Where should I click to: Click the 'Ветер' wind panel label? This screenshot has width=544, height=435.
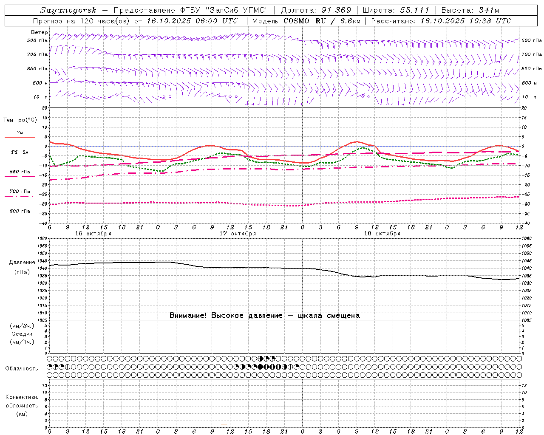click(39, 33)
